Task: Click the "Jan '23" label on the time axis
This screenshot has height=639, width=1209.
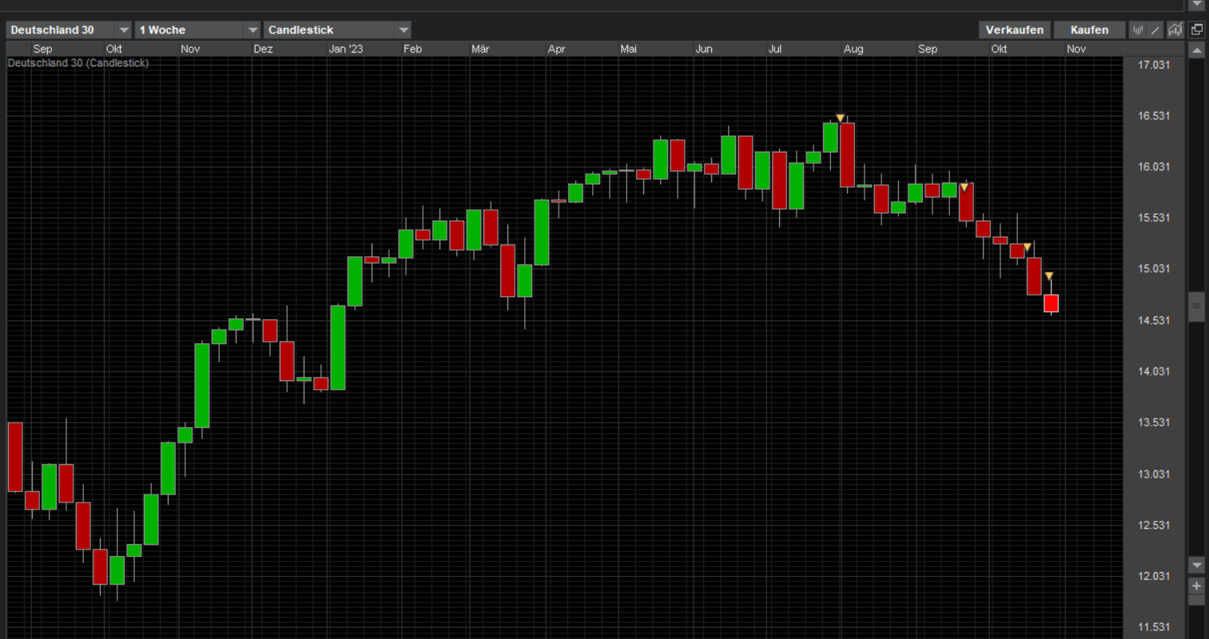Action: [x=346, y=49]
